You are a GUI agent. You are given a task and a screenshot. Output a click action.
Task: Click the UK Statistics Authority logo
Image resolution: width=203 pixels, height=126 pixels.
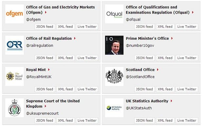pyautogui.click(x=114, y=108)
